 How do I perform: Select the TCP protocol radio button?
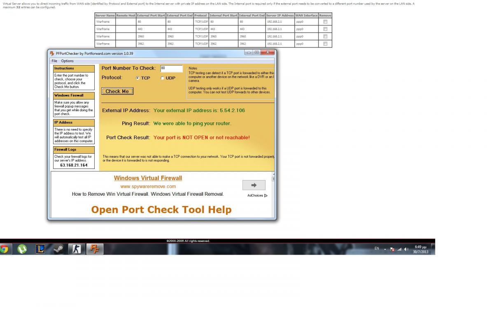(138, 78)
